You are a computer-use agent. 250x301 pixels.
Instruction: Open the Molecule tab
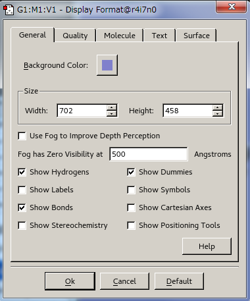click(x=120, y=36)
